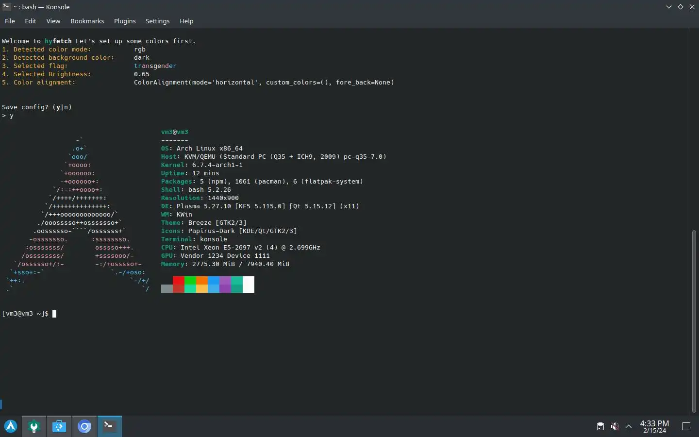699x437 pixels.
Task: Click the 'Shell: bash 5.2.26' line
Action: pyautogui.click(x=196, y=190)
